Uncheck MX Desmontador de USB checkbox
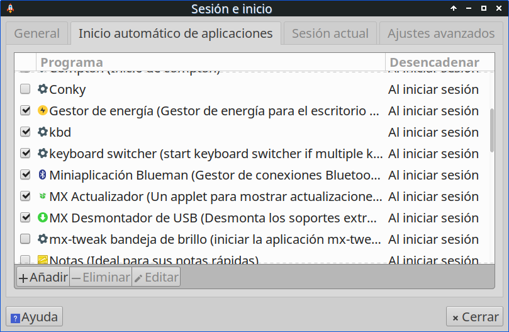This screenshot has width=509, height=332. [x=25, y=217]
